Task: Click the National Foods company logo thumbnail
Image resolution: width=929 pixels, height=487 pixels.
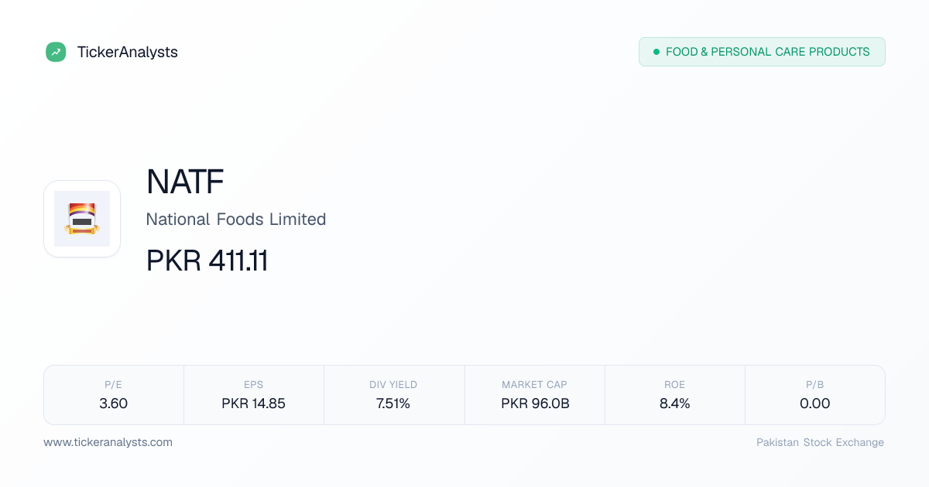Action: pyautogui.click(x=82, y=219)
